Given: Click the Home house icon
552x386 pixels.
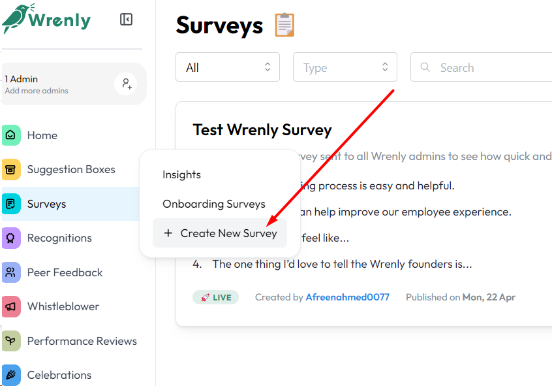Looking at the screenshot, I should point(11,135).
